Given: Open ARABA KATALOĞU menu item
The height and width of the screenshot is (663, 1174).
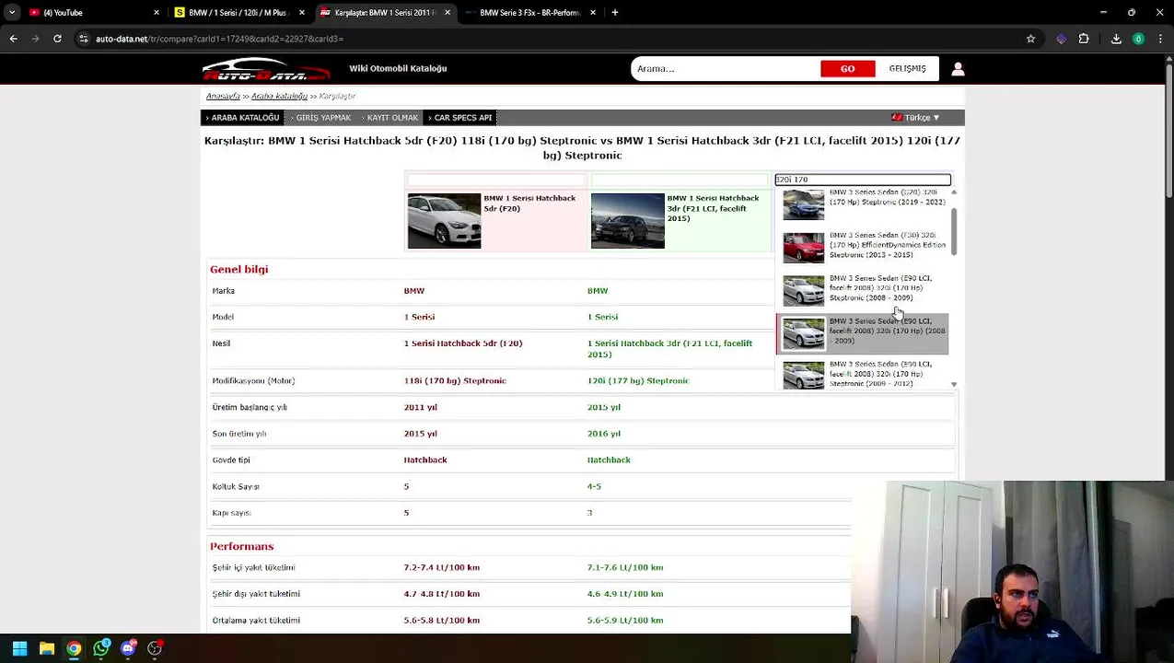Looking at the screenshot, I should click(x=243, y=118).
